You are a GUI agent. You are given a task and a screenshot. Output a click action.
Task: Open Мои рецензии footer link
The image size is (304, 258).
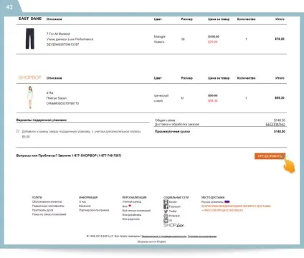click(131, 219)
